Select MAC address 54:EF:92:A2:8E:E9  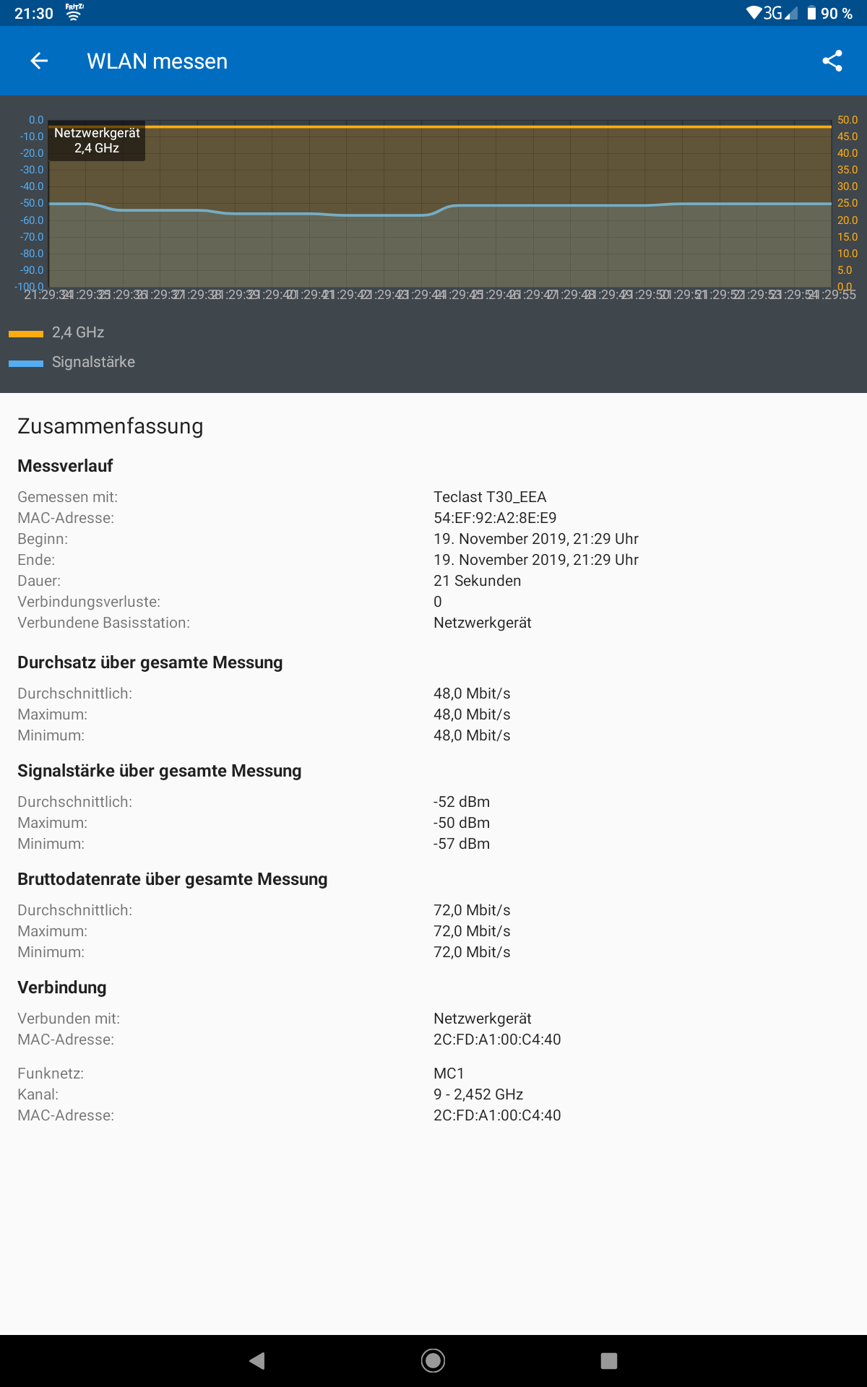point(495,518)
